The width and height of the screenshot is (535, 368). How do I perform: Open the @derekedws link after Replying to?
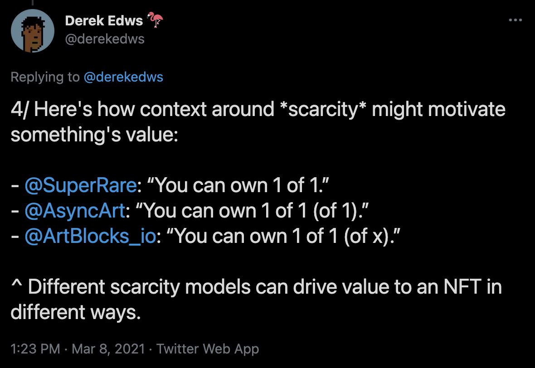[x=123, y=77]
